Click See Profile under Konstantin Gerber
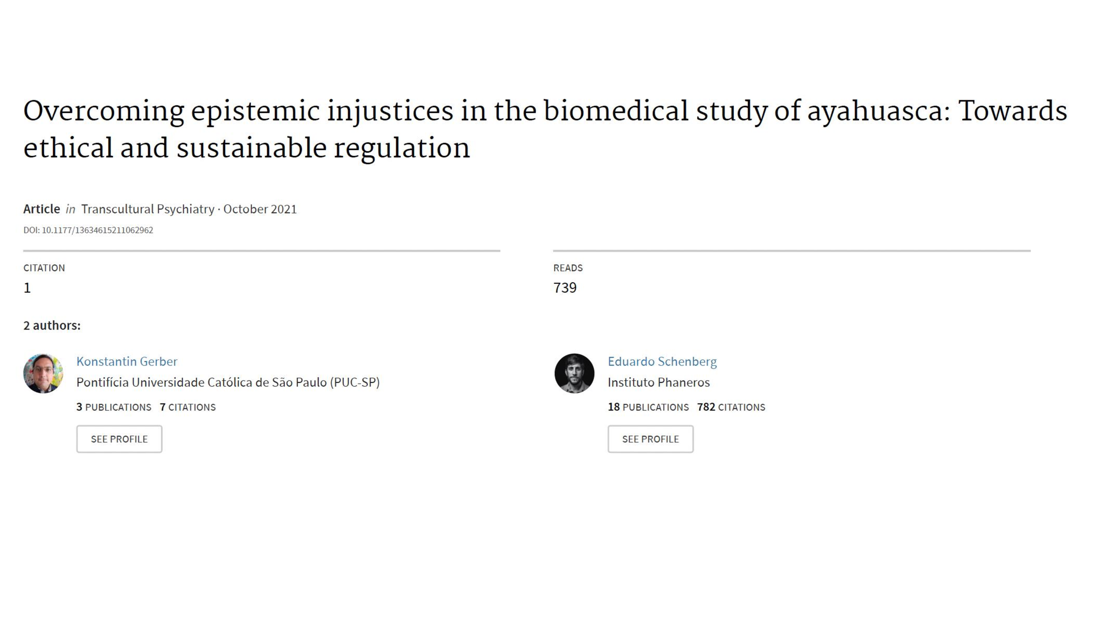This screenshot has height=617, width=1097. pyautogui.click(x=119, y=439)
